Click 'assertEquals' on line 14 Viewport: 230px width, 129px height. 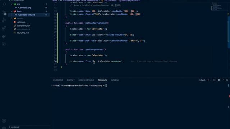tap(86, 14)
